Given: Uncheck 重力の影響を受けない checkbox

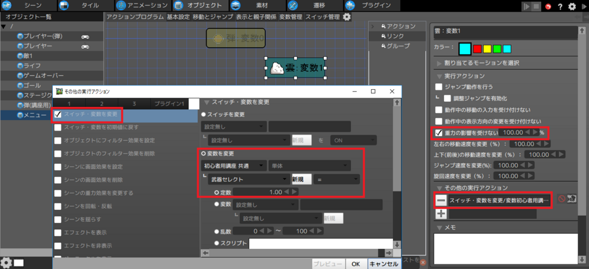Looking at the screenshot, I should 438,132.
